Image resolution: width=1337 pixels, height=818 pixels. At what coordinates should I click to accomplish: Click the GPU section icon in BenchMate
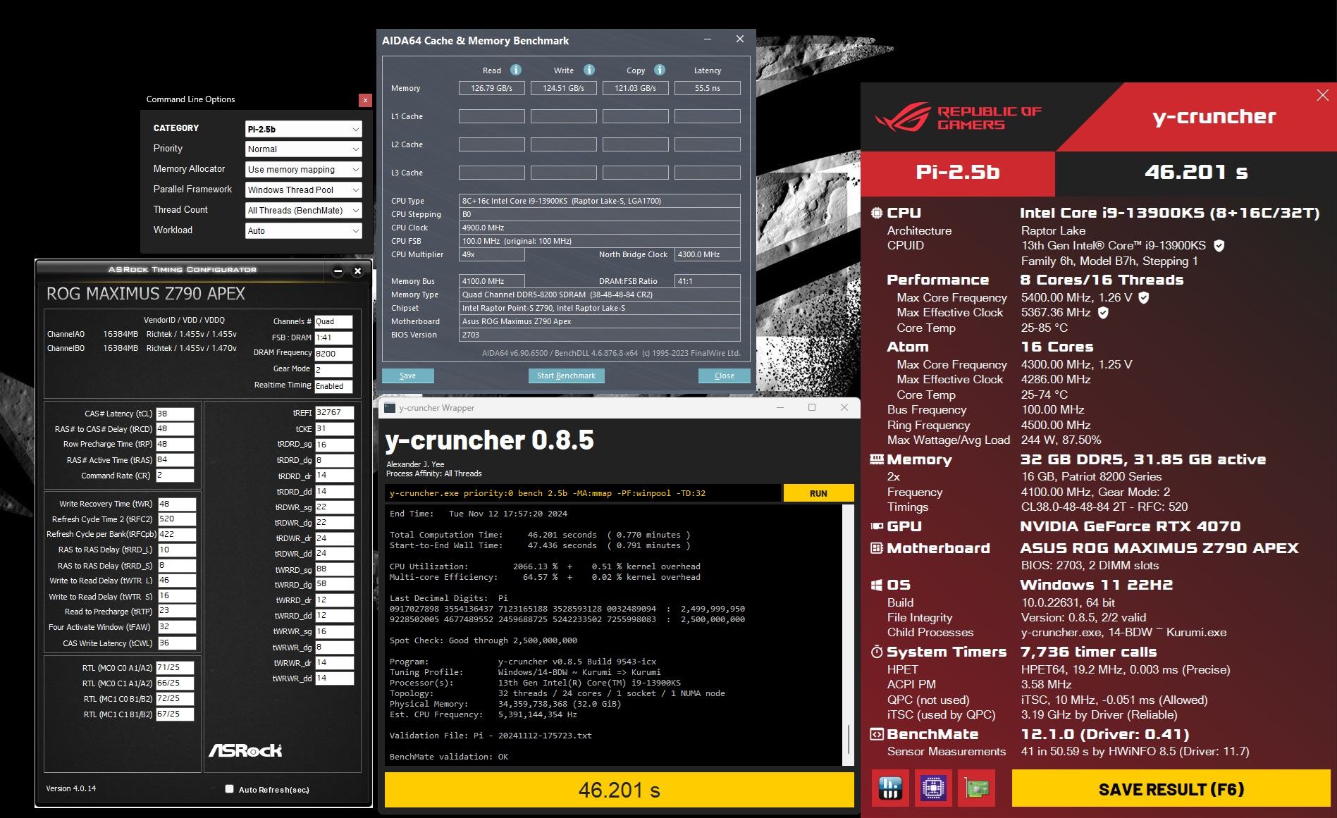[x=877, y=526]
